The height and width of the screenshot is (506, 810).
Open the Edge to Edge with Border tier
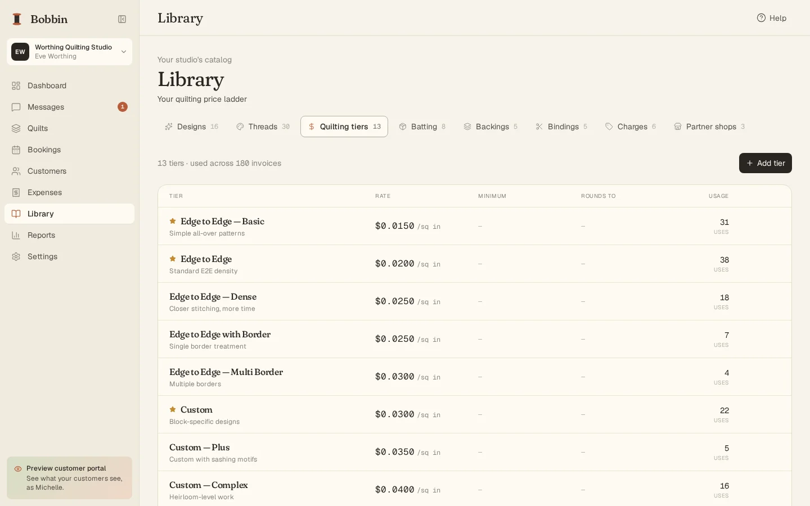(x=475, y=339)
